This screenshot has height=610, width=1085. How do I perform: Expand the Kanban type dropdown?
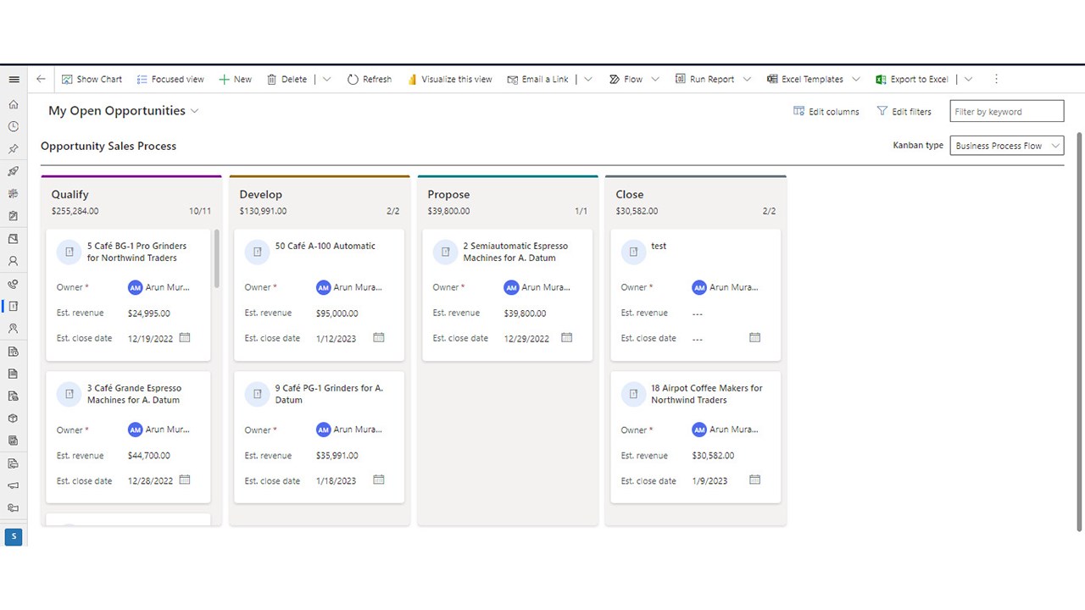[1007, 146]
